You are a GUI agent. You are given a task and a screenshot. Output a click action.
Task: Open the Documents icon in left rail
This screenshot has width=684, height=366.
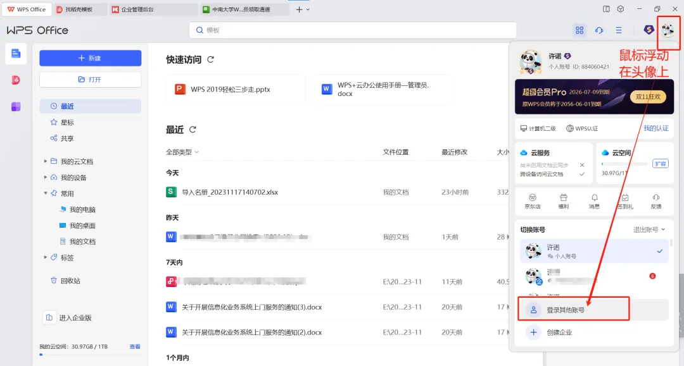pyautogui.click(x=16, y=54)
